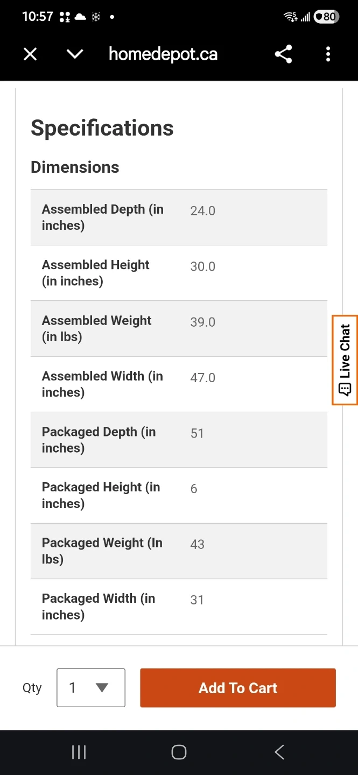Tap the homedepot.ca URL title

point(163,54)
